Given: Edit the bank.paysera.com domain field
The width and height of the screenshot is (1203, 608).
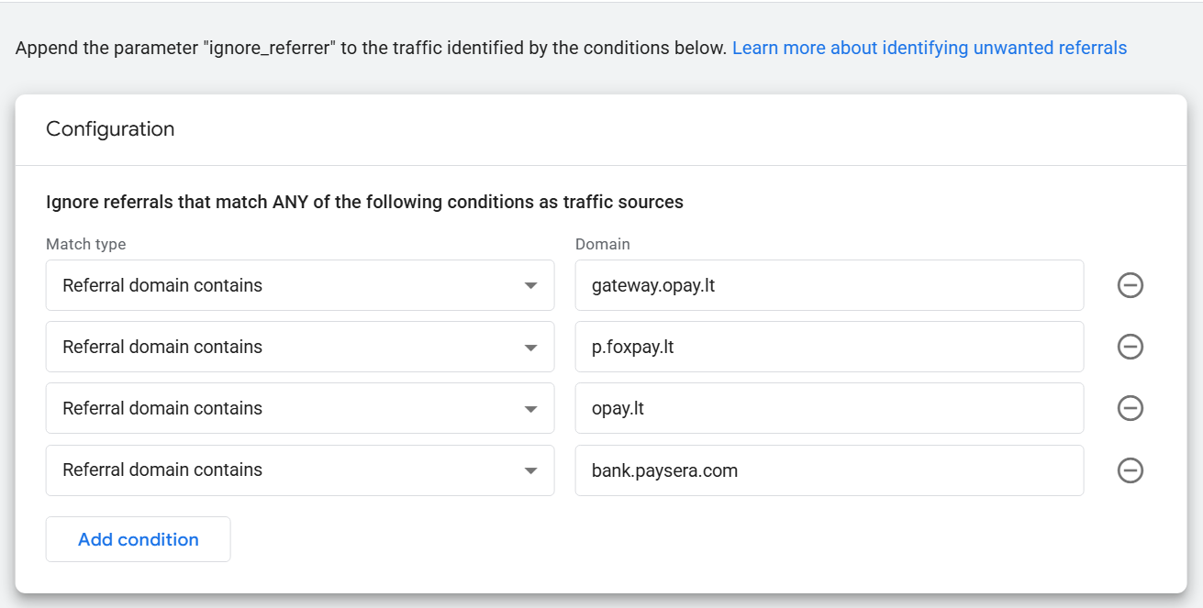Looking at the screenshot, I should [830, 470].
